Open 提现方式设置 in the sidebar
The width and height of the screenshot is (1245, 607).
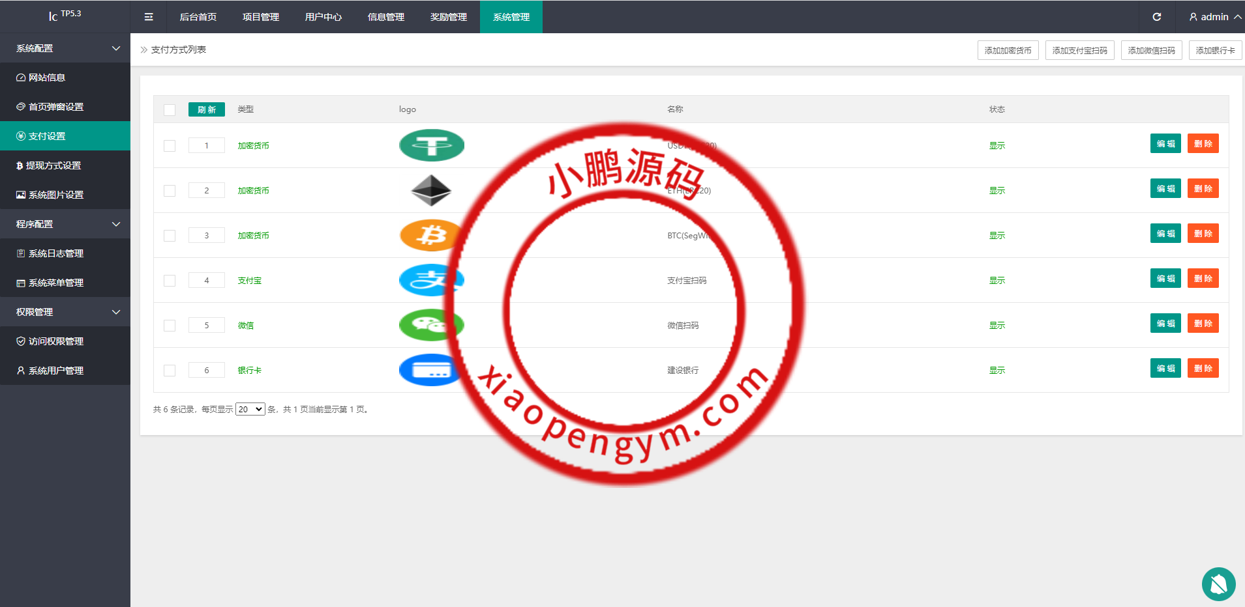52,165
